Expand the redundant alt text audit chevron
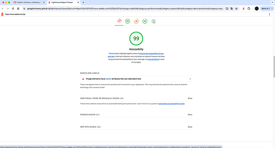Viewport: 275px width, 148px height. click(x=190, y=79)
